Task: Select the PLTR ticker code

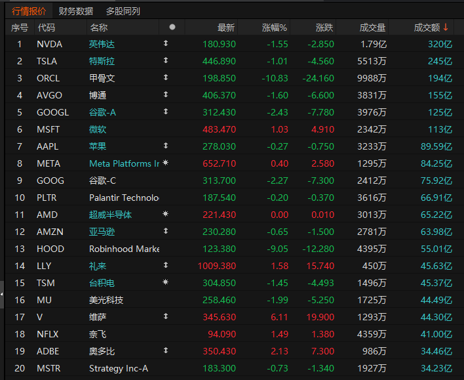Action: tap(47, 198)
